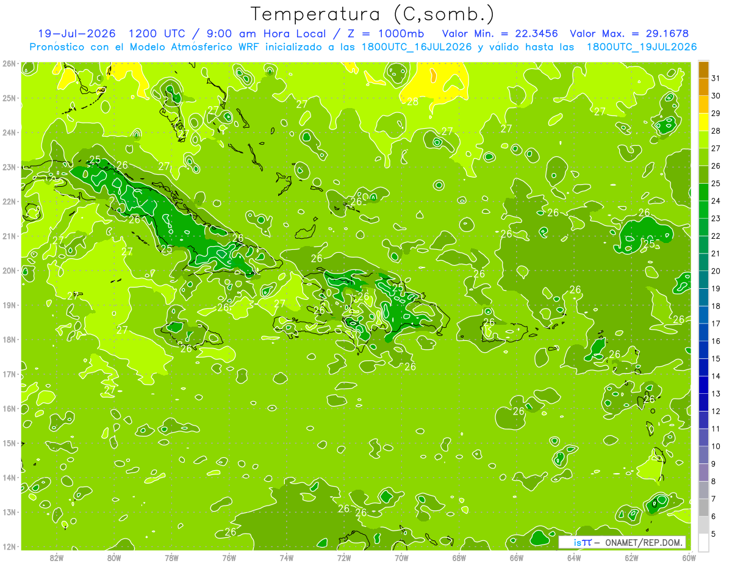This screenshot has width=732, height=566.
Task: Click latitude label '17N'
Action: point(9,374)
